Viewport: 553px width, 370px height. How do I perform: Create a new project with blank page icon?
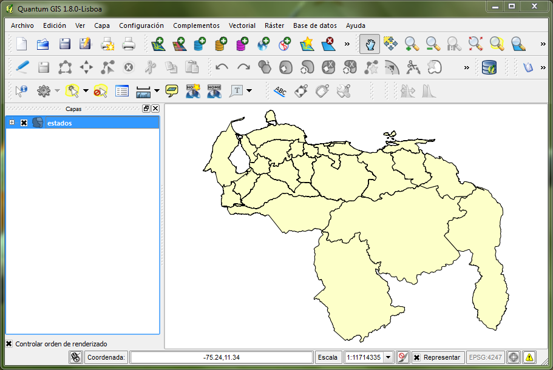click(22, 44)
